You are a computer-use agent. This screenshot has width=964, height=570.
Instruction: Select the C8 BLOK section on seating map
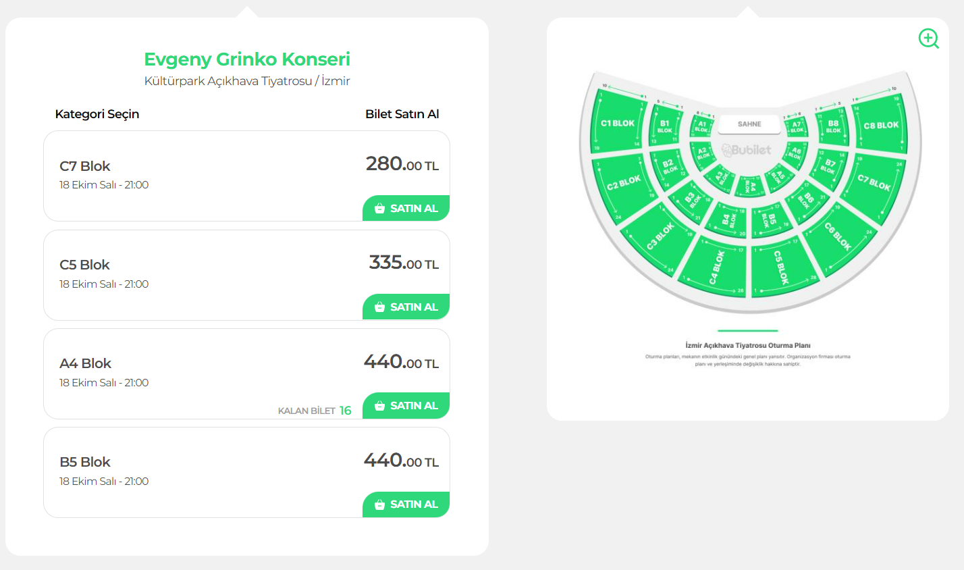point(881,126)
